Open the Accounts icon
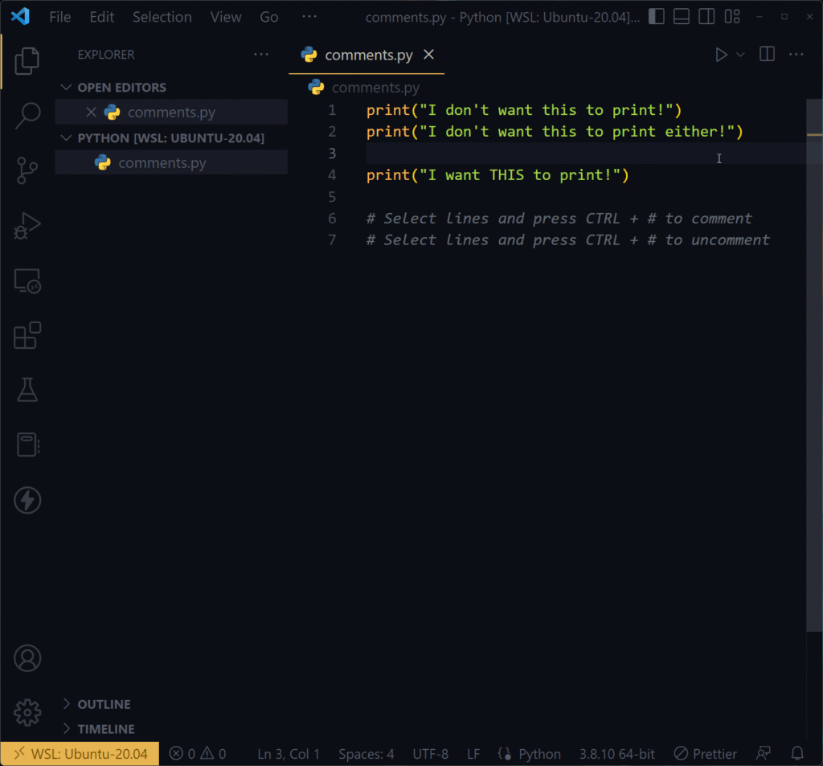Image resolution: width=823 pixels, height=766 pixels. [x=27, y=657]
